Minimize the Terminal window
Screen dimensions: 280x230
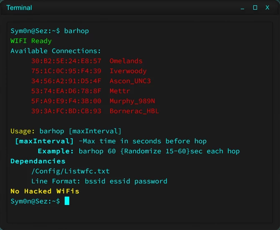pyautogui.click(x=242, y=8)
